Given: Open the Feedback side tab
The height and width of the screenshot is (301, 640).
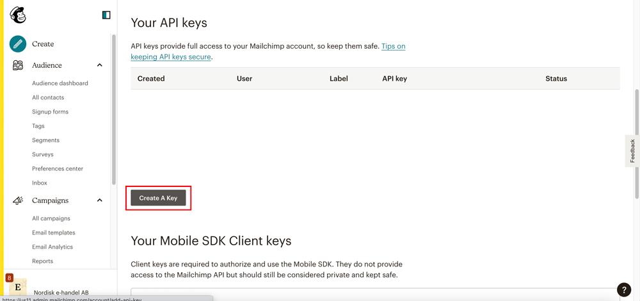Looking at the screenshot, I should coord(632,150).
